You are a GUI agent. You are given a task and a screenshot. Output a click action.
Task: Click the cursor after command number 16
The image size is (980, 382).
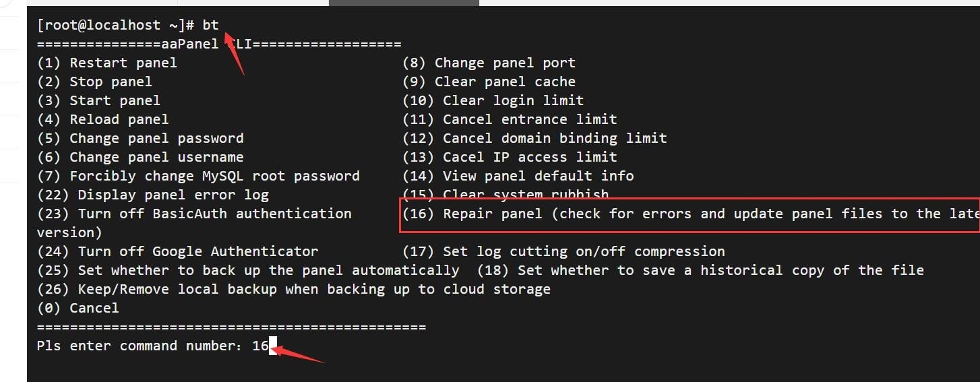[x=273, y=346]
